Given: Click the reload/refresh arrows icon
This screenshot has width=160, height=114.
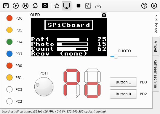Looking at the screenshot, I should [35, 6].
